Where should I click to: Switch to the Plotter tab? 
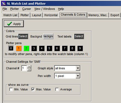pos(25,15)
